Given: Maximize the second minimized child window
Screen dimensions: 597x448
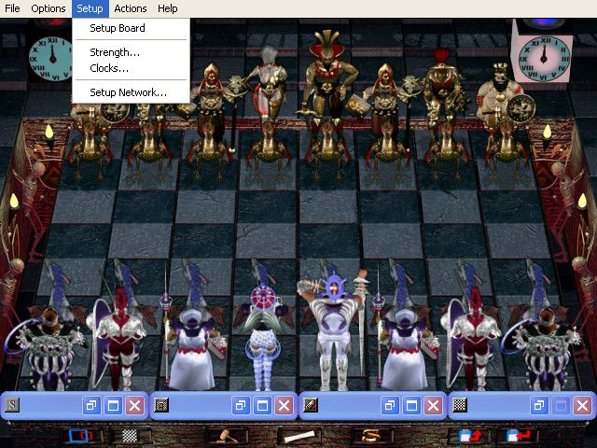Looking at the screenshot, I should coord(262,405).
